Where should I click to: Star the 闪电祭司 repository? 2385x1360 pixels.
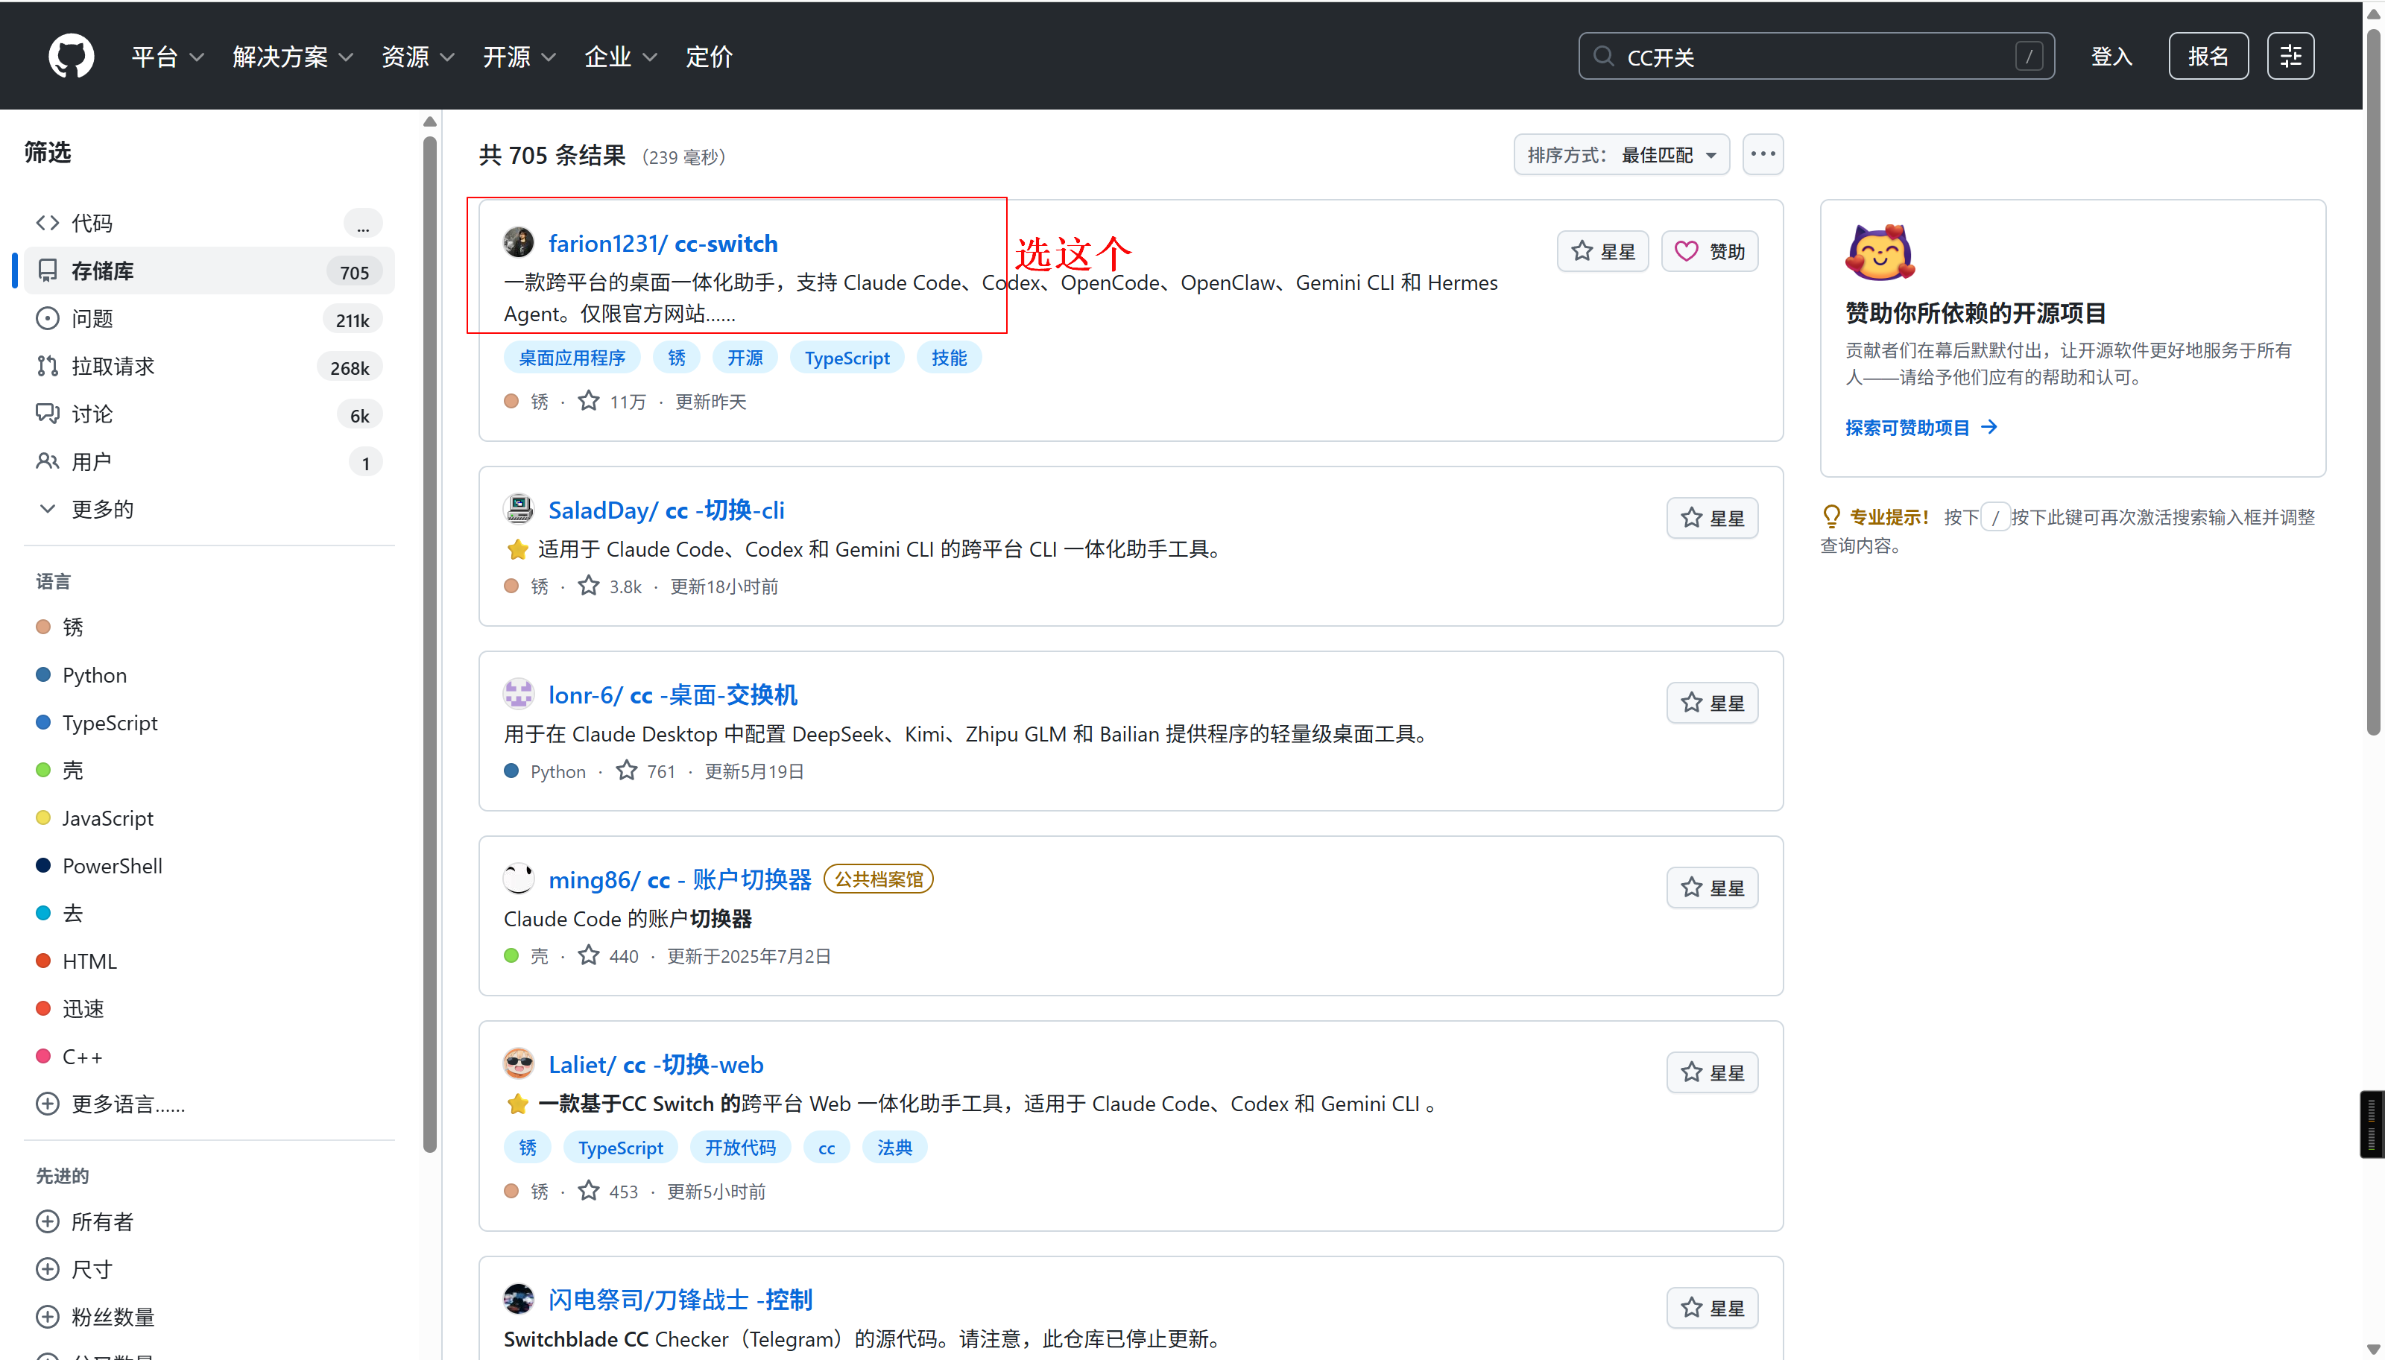[x=1713, y=1309]
